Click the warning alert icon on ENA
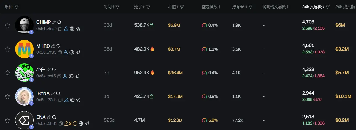The width and height of the screenshot is (356, 130). pyautogui.click(x=75, y=123)
